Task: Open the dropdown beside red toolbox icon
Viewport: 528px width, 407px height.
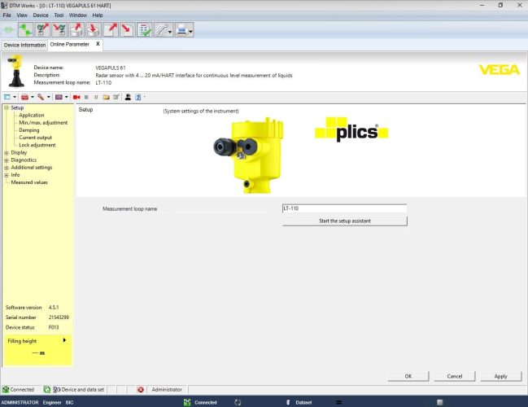Action: pyautogui.click(x=33, y=97)
